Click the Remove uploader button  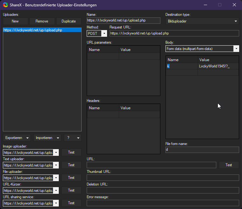[42, 21]
